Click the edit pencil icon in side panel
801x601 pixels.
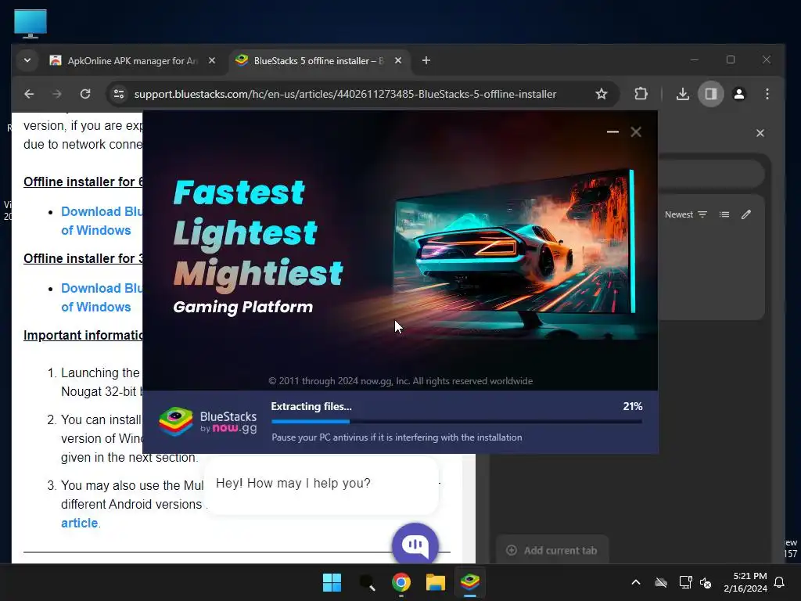tap(746, 214)
